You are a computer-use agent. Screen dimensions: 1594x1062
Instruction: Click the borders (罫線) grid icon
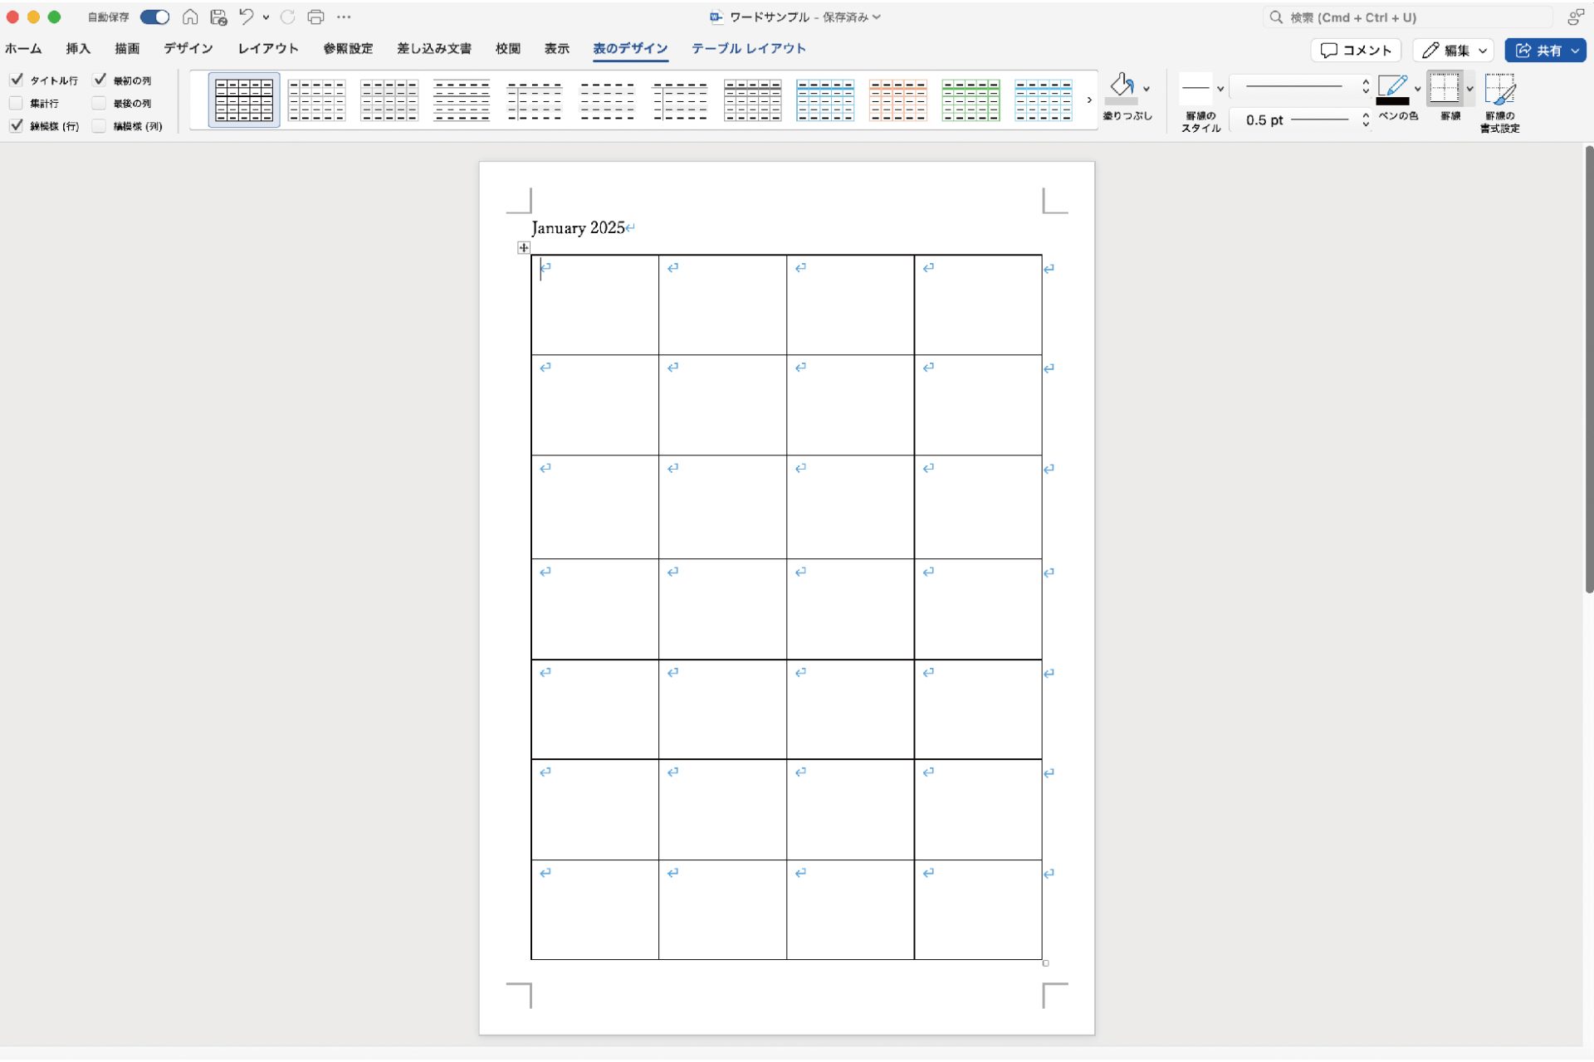coord(1445,87)
